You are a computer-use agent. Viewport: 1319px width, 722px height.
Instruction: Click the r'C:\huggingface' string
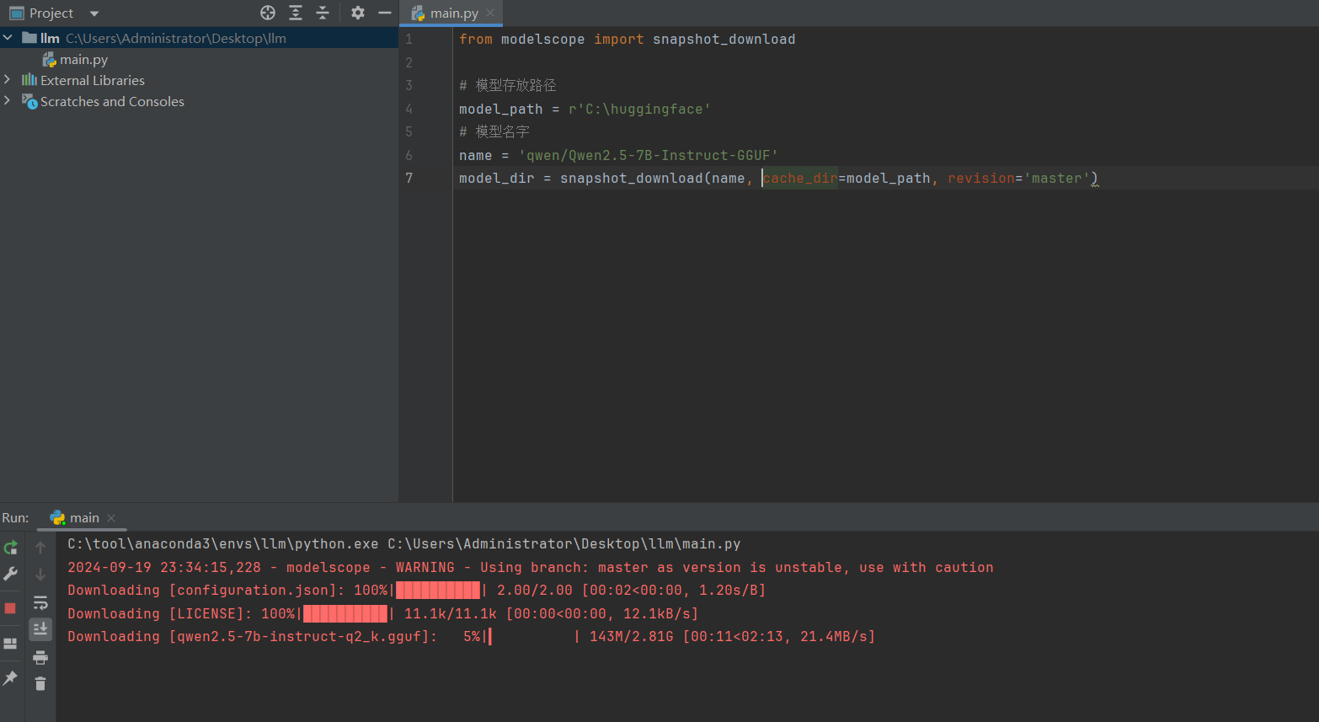point(639,109)
